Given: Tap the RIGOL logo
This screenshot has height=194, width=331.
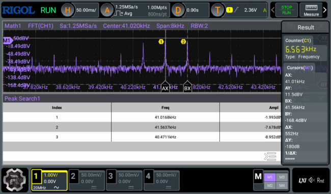Looking at the screenshot, I should pos(18,10).
